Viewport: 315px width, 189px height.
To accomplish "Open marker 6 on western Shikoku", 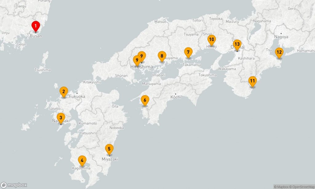I will (145, 100).
